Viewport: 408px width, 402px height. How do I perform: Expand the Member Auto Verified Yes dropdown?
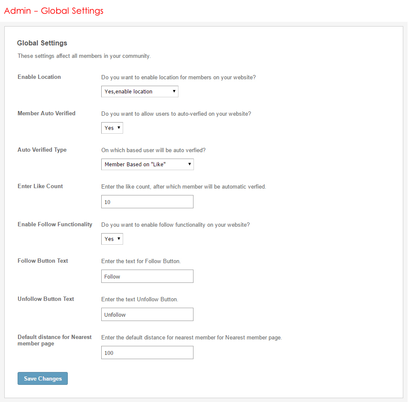(x=112, y=128)
